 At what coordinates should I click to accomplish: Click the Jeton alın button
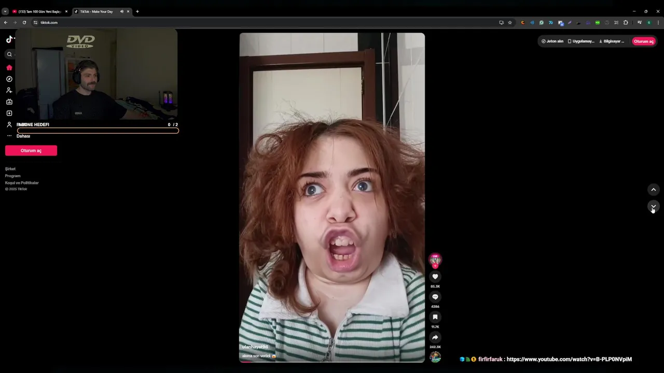point(552,41)
